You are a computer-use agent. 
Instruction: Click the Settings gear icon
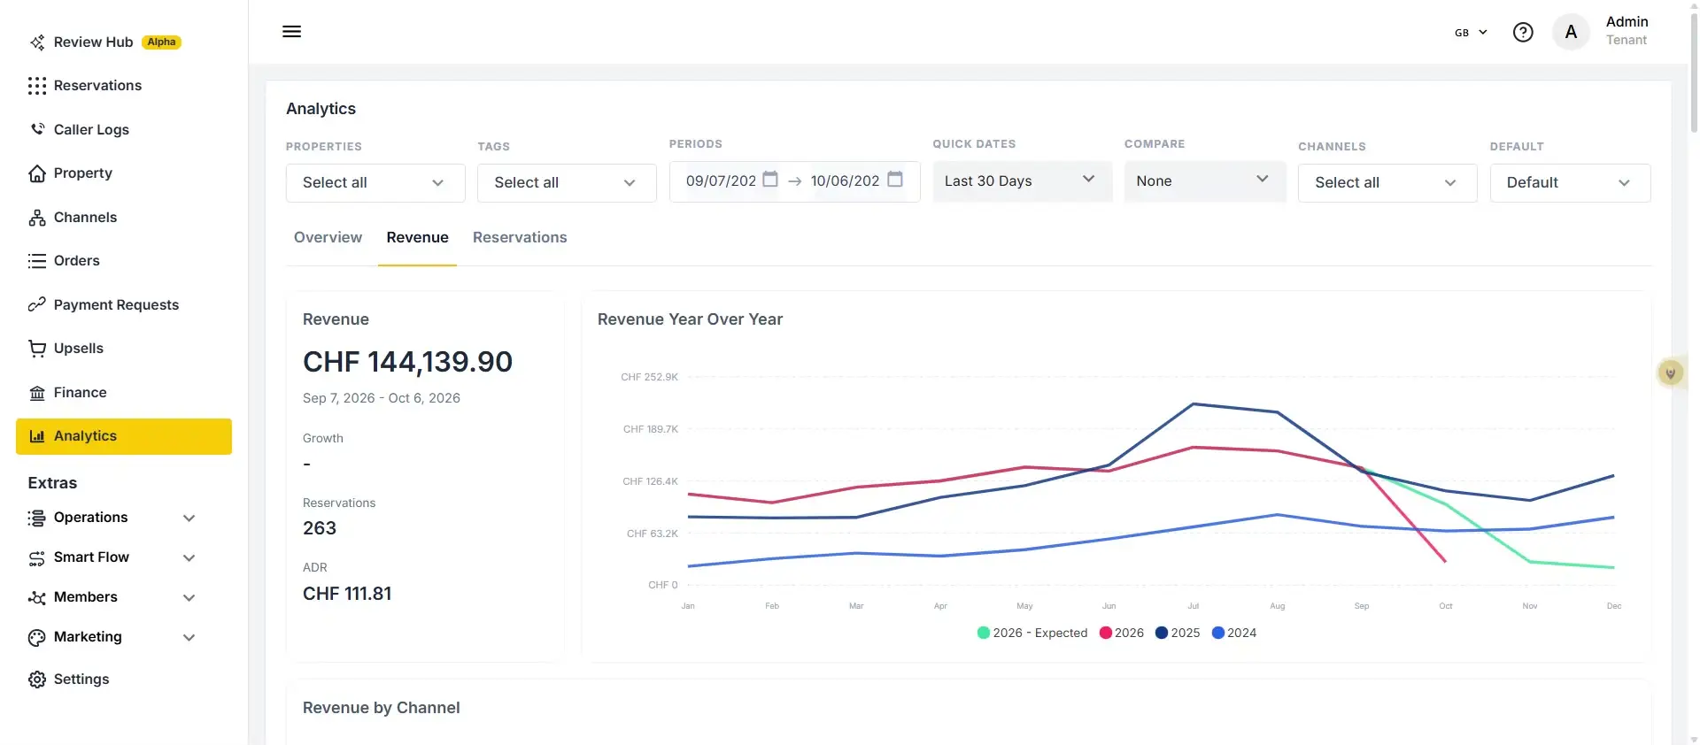[x=37, y=680]
